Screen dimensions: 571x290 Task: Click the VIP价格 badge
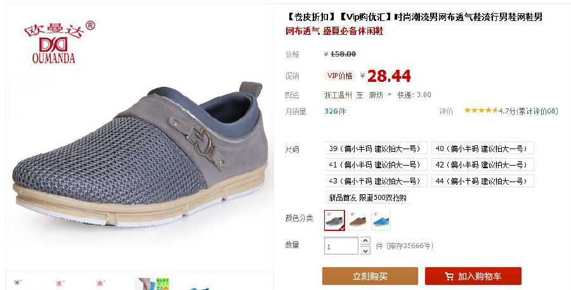tap(339, 76)
